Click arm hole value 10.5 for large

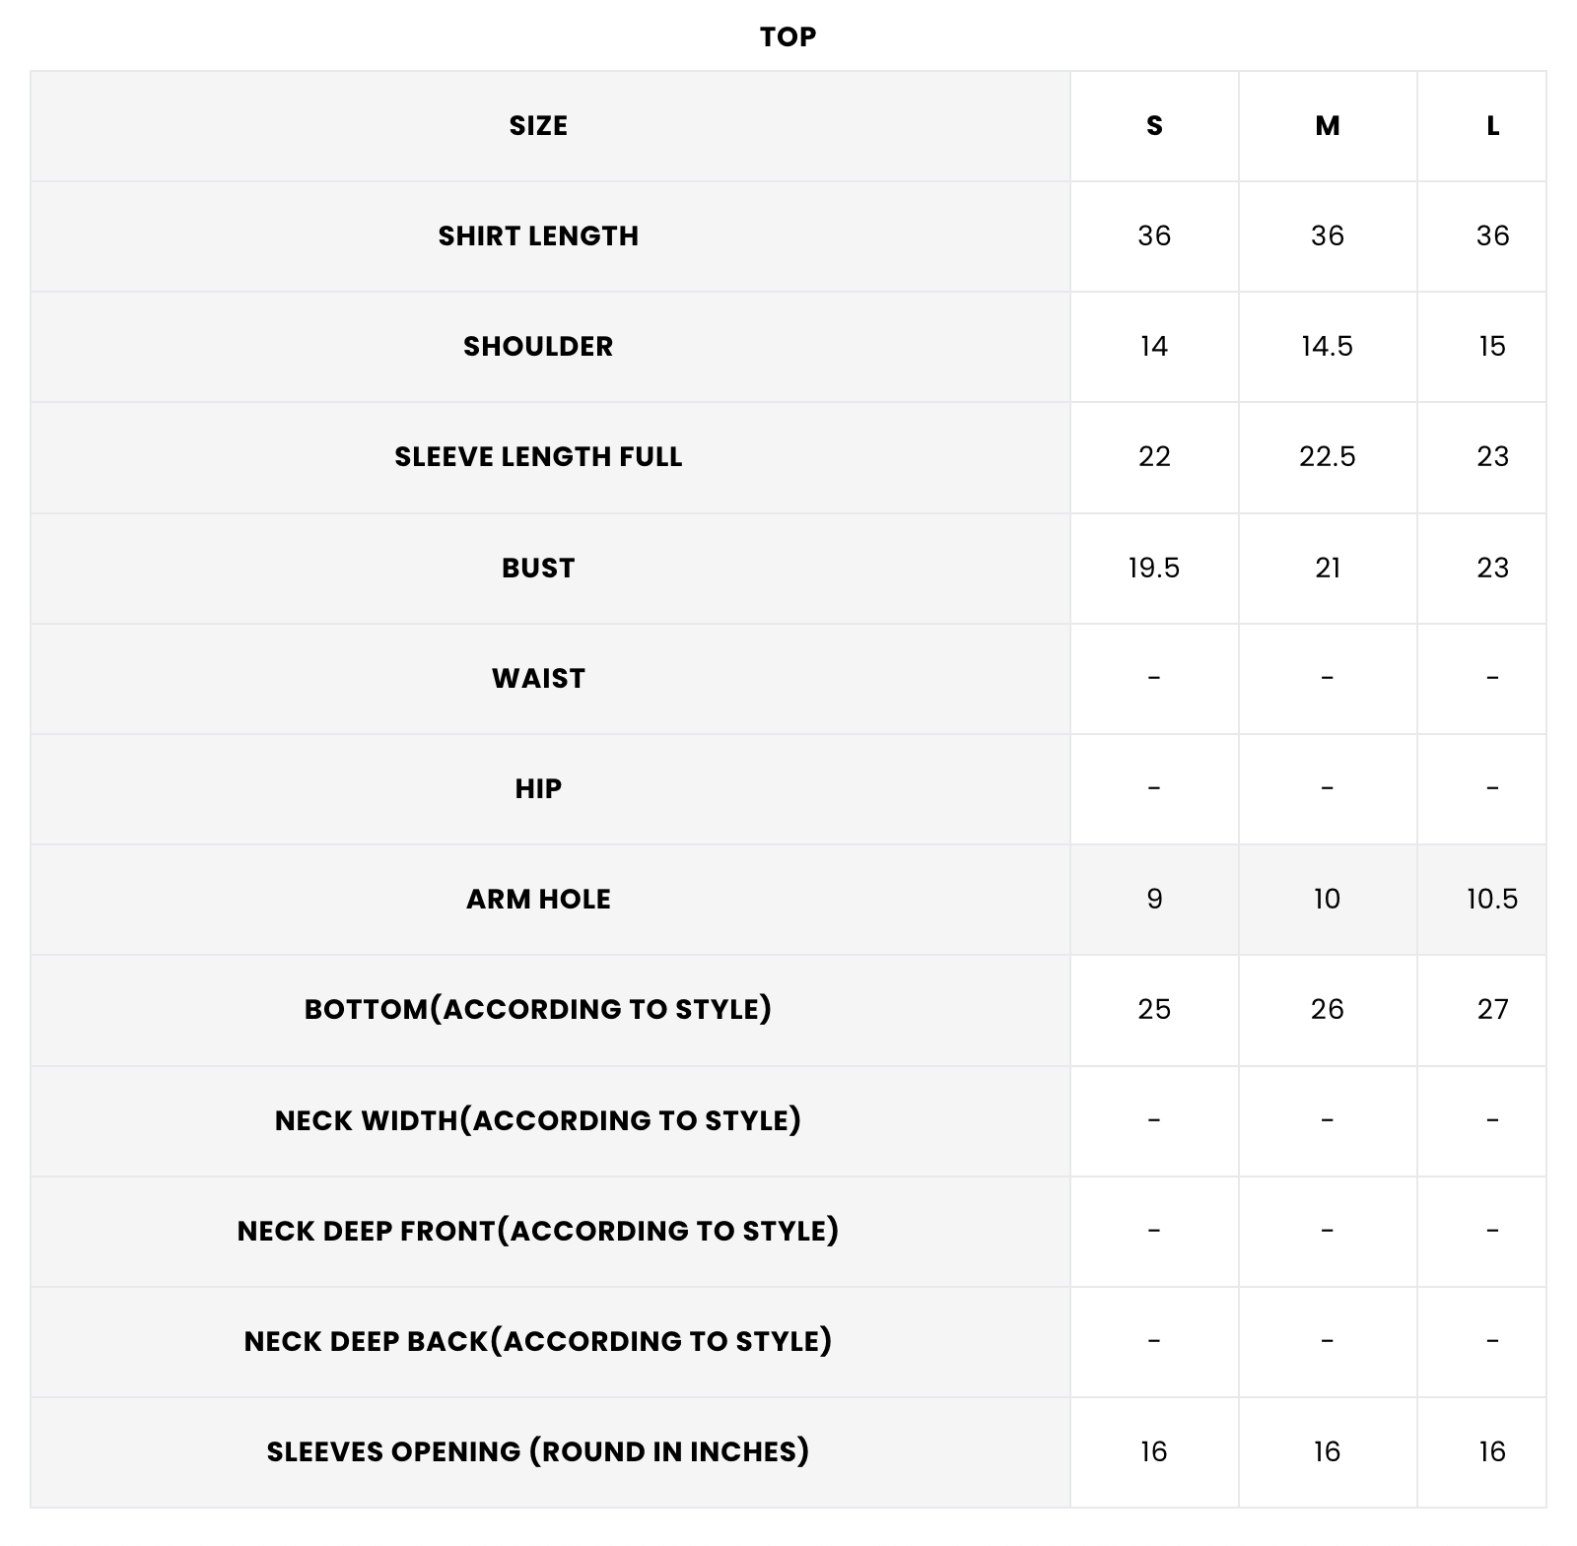tap(1492, 899)
